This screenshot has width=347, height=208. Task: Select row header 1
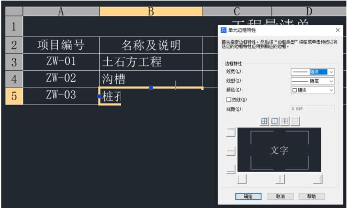pos(14,27)
